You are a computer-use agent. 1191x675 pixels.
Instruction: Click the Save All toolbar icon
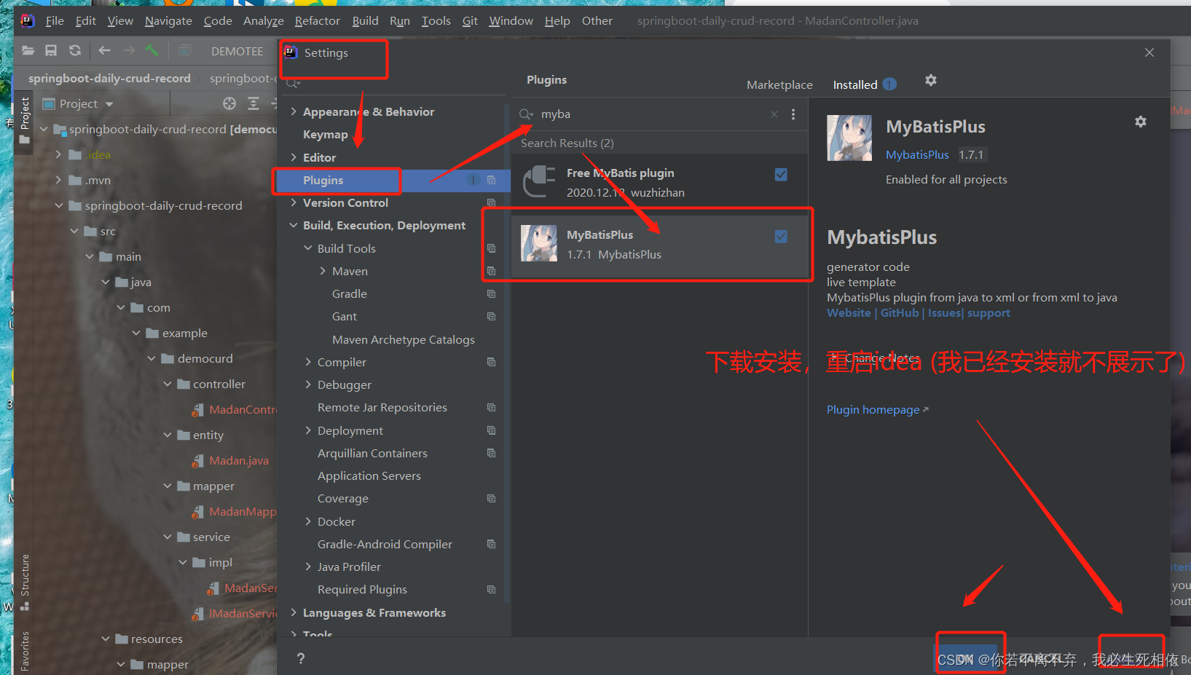(x=51, y=50)
